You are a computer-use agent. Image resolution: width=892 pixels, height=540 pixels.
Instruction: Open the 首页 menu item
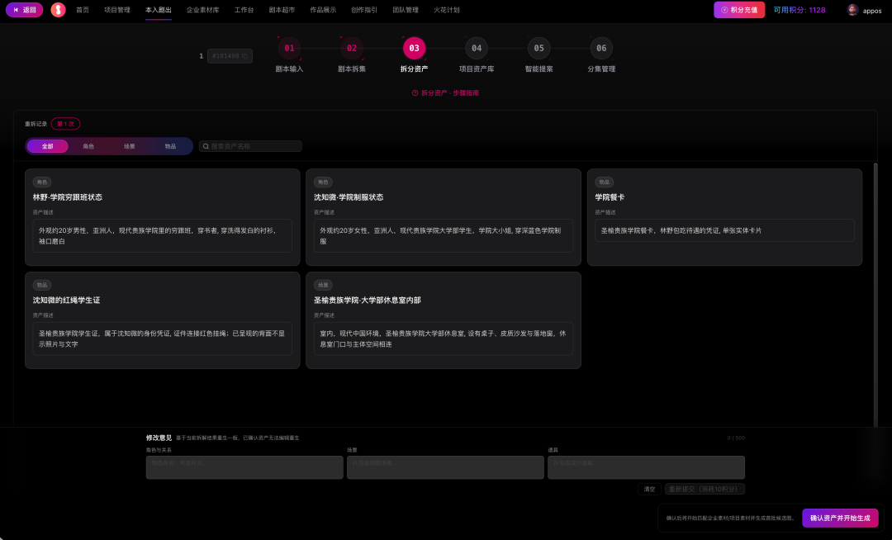[x=83, y=10]
